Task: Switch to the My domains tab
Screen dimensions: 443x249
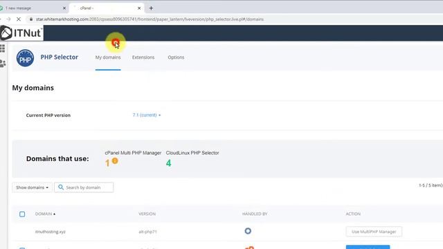Action: 108,57
